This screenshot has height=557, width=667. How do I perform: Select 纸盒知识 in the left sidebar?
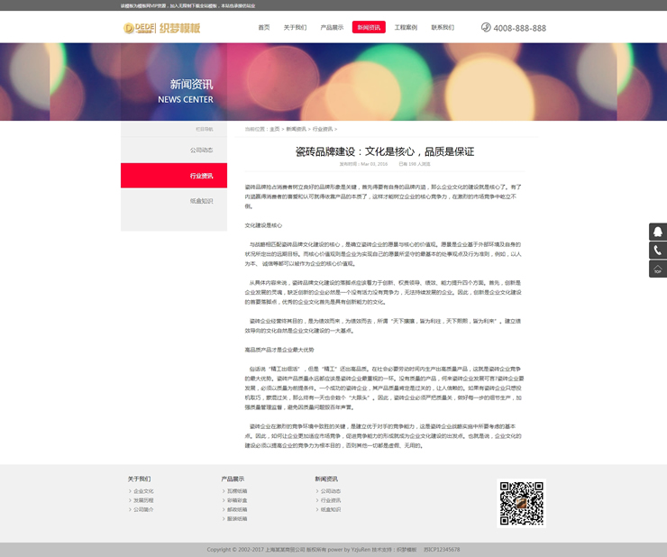201,201
